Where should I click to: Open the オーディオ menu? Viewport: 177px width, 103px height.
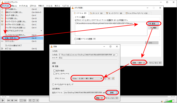pyautogui.click(x=23, y=6)
